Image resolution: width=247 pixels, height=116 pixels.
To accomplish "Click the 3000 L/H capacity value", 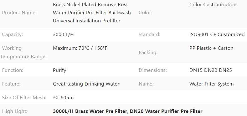I will click(63, 35).
